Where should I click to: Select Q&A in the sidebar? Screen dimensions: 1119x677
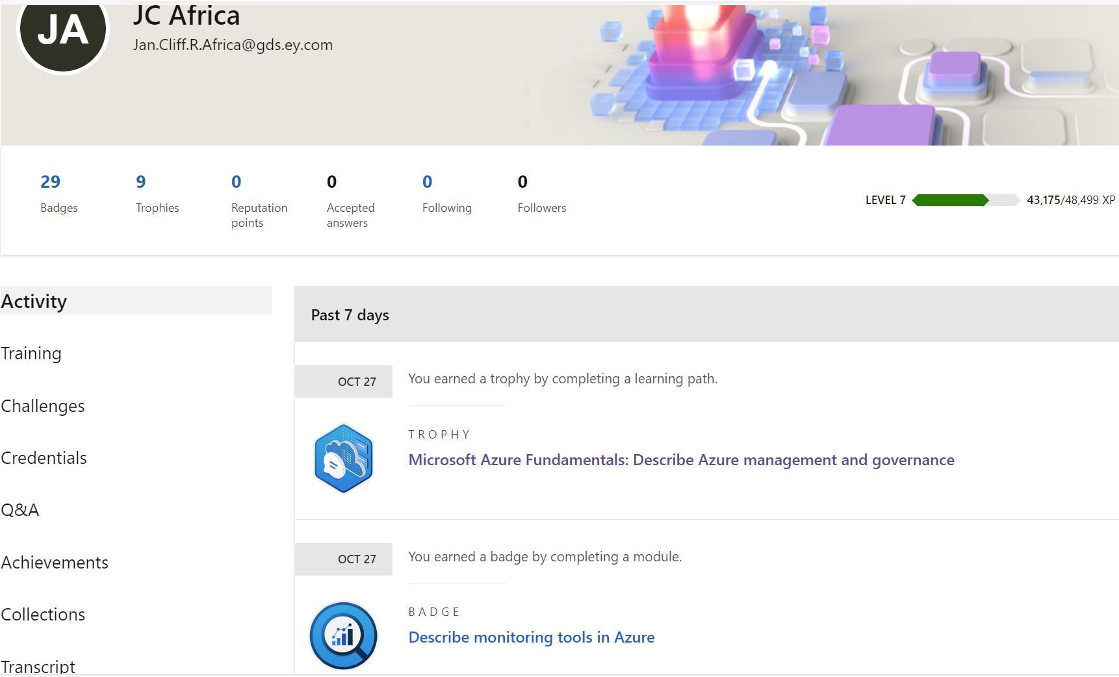19,510
